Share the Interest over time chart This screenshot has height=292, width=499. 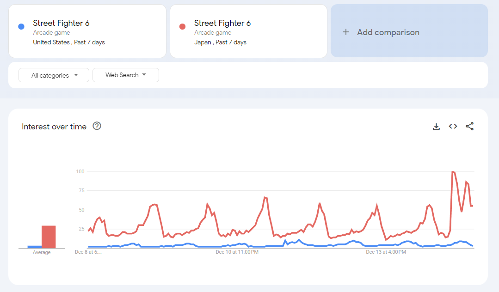click(470, 126)
